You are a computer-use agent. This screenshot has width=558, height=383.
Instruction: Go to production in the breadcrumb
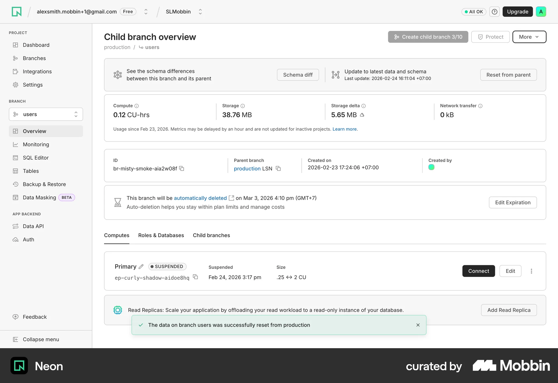(x=117, y=47)
